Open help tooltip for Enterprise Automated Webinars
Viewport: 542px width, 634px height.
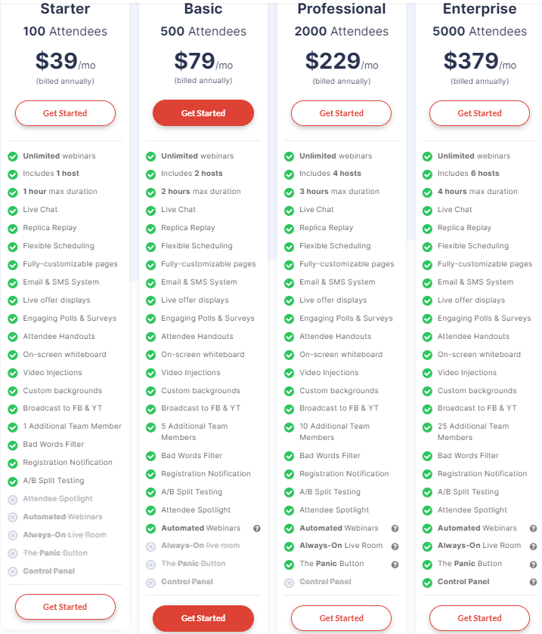(533, 528)
